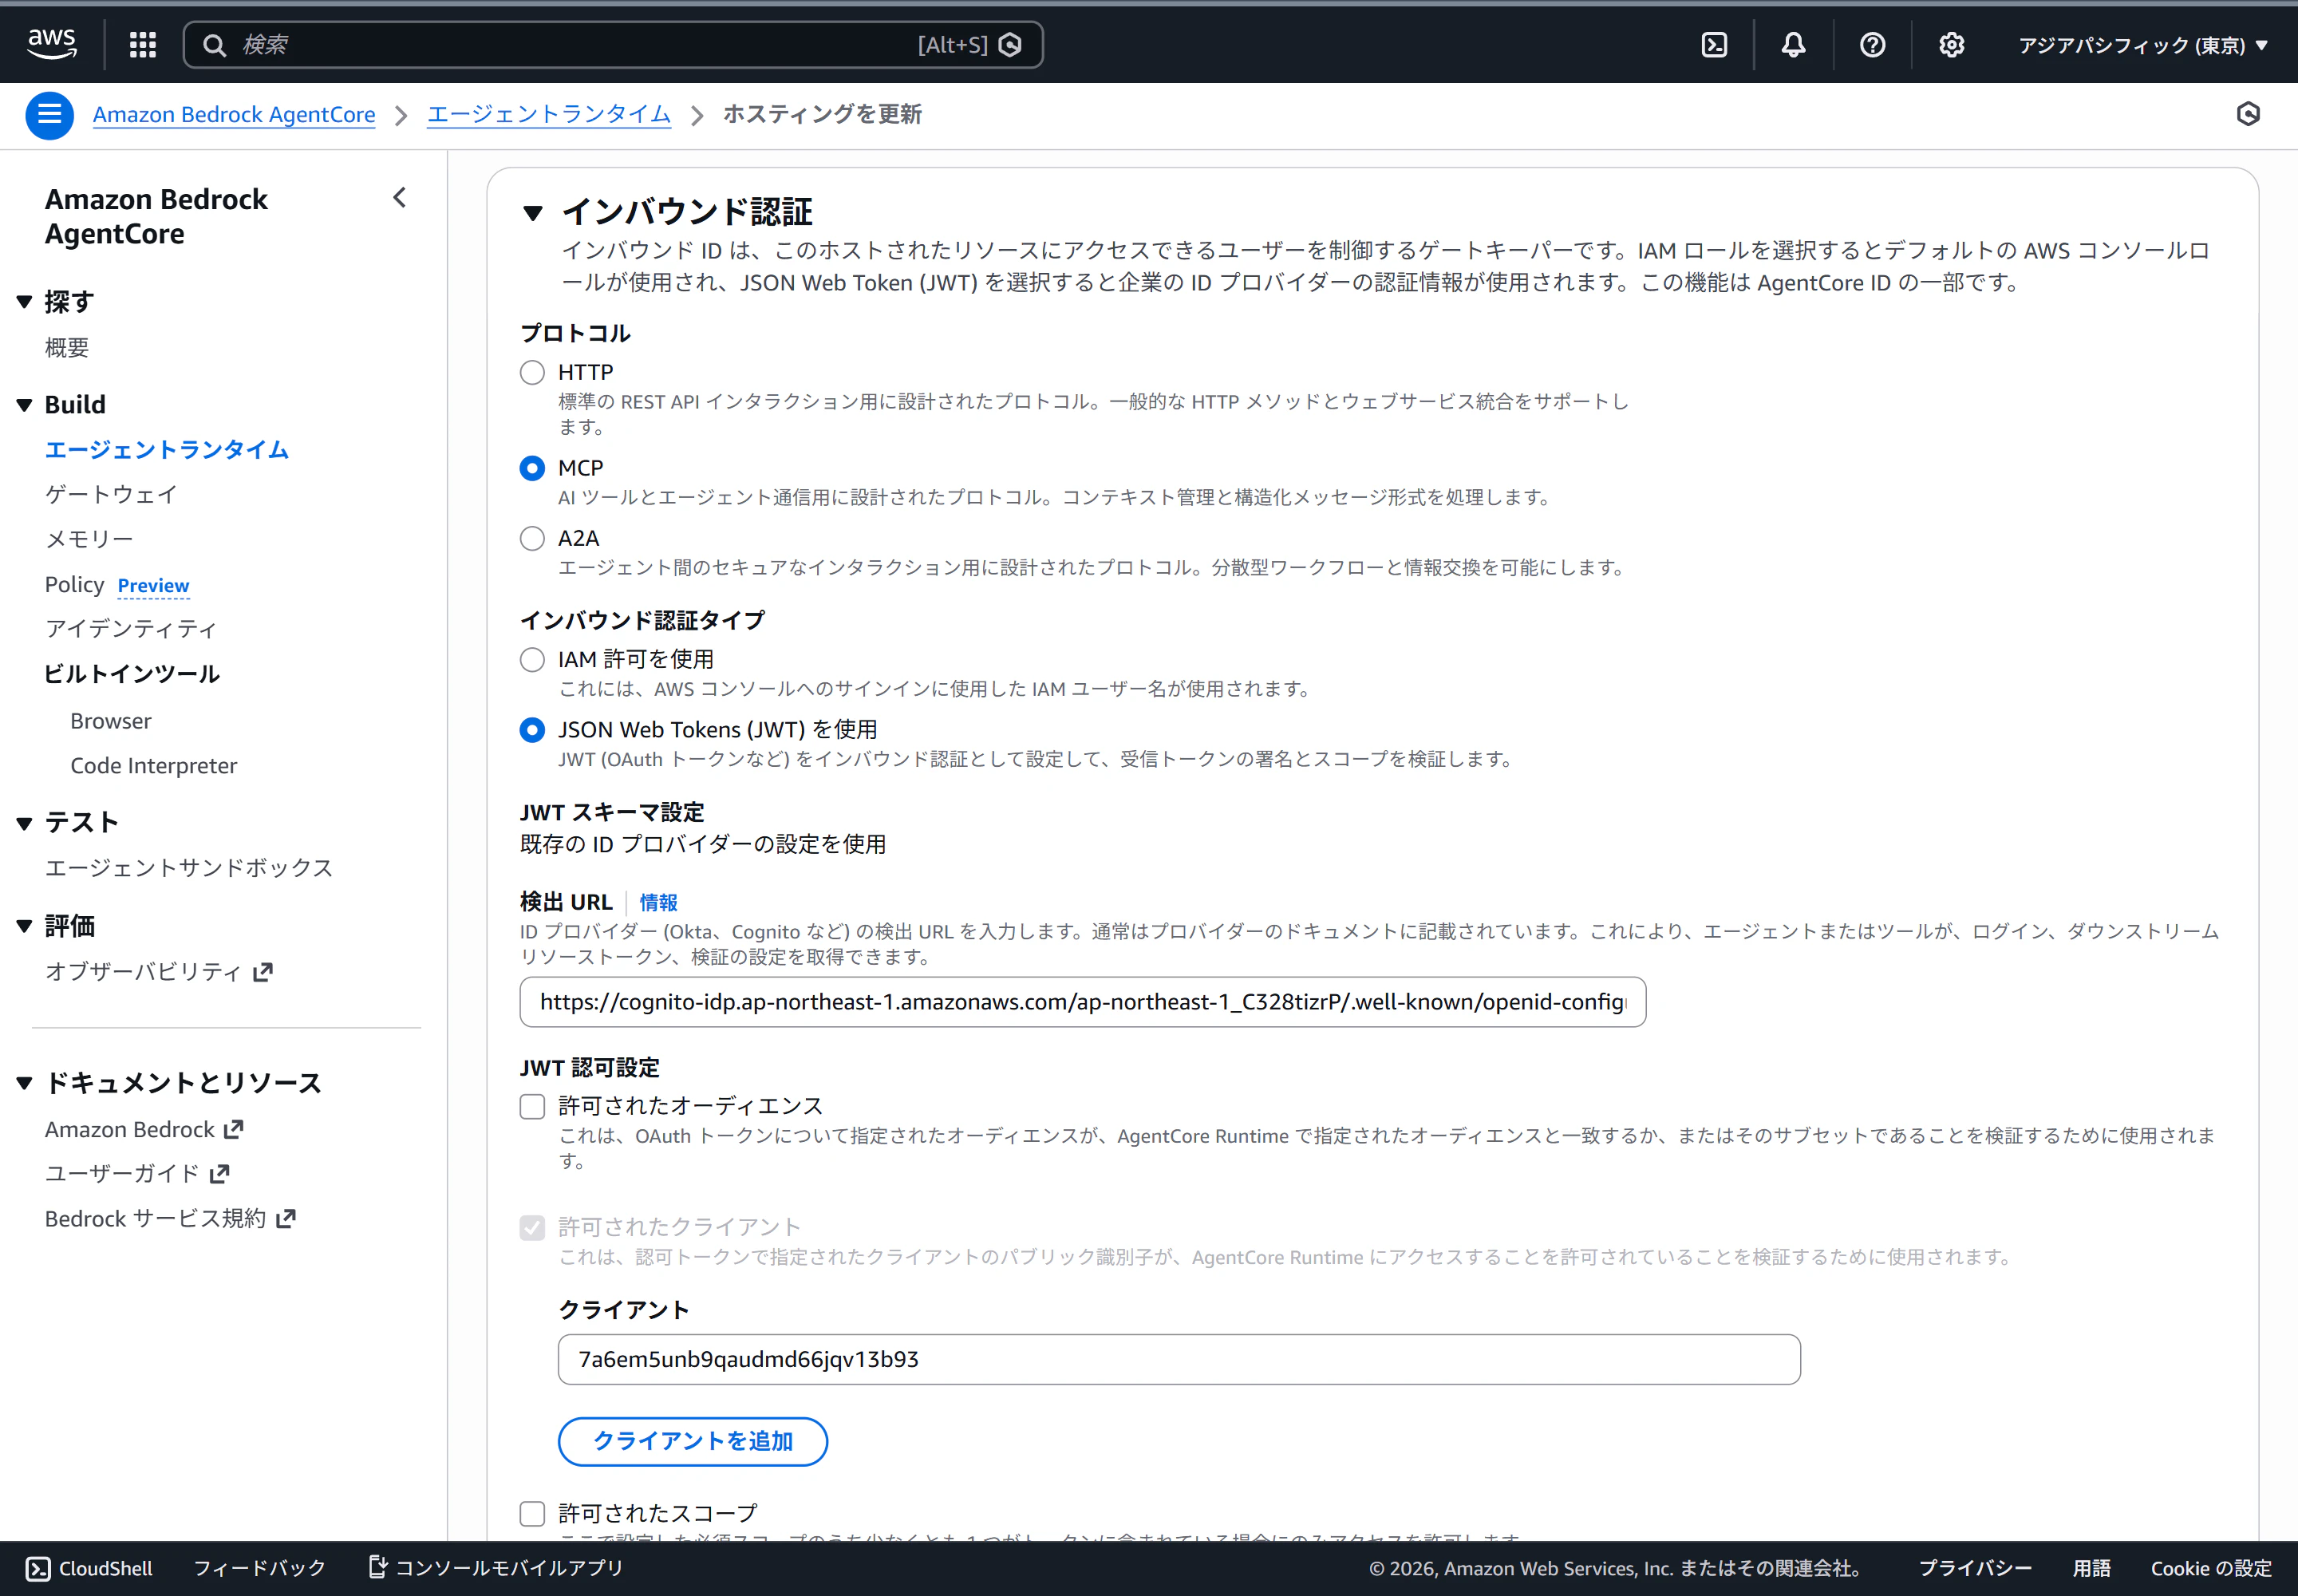Open Browser built-in tool in the sidebar
The width and height of the screenshot is (2298, 1596).
pyautogui.click(x=111, y=721)
